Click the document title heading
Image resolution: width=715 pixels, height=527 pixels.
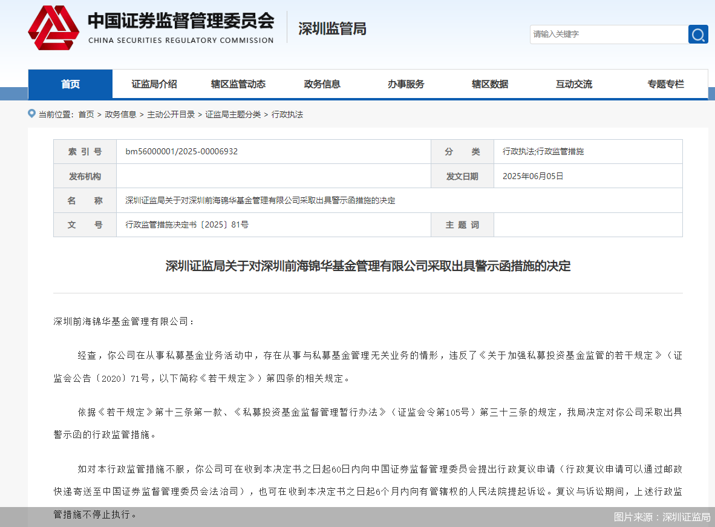point(368,266)
